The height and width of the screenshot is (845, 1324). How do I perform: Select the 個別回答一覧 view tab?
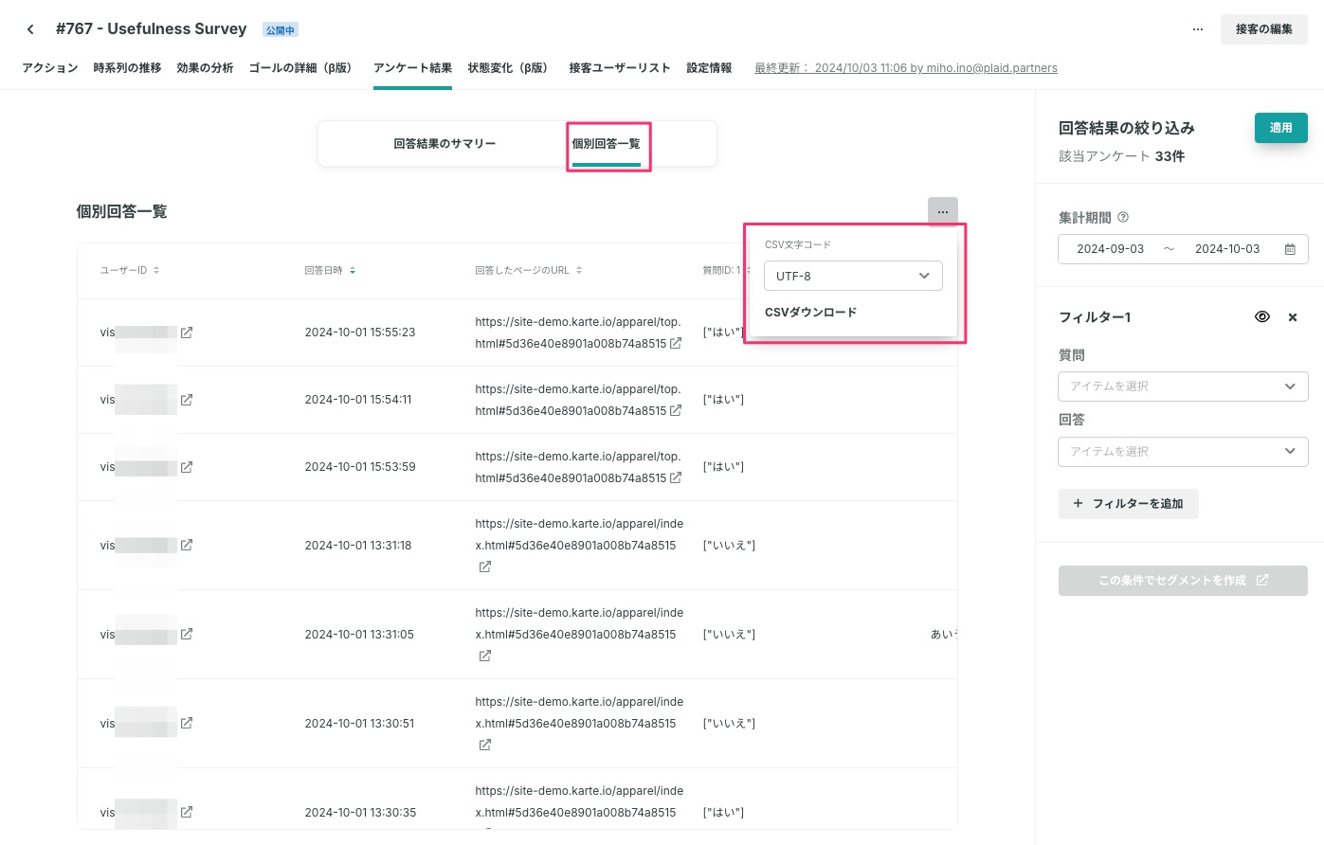(607, 144)
